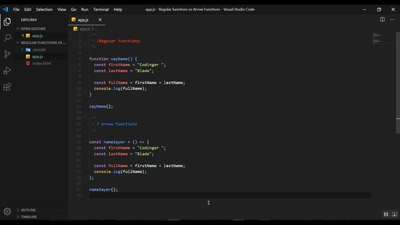Click the picture-in-picture button at bottom right
Image resolution: width=400 pixels, height=225 pixels.
pos(394,214)
